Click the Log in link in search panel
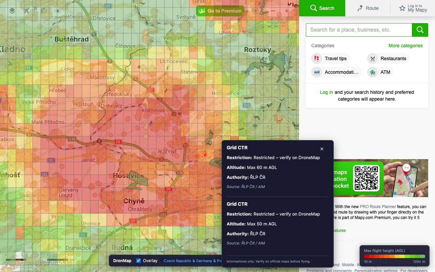 (326, 92)
